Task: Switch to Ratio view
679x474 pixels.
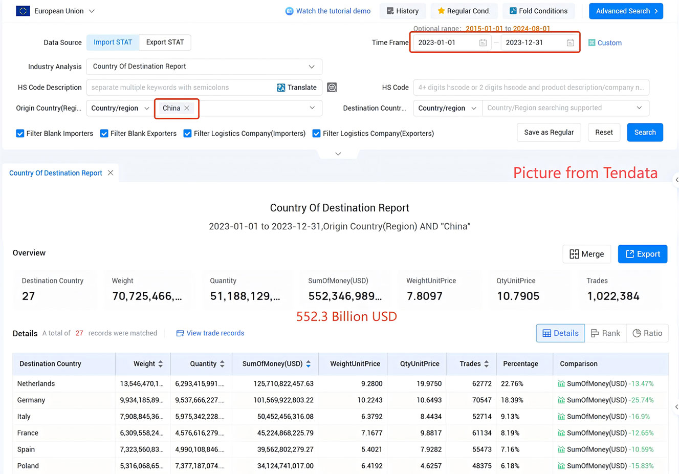Action: [647, 333]
